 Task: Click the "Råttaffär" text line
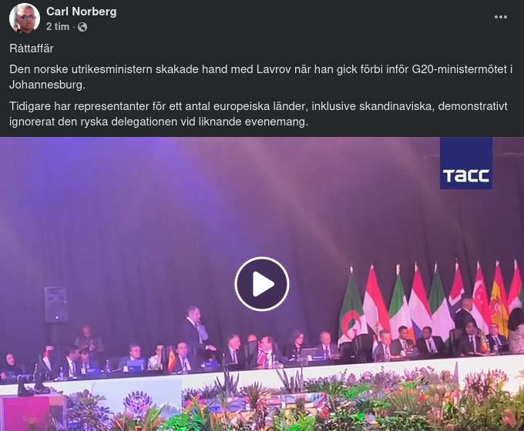tap(32, 48)
